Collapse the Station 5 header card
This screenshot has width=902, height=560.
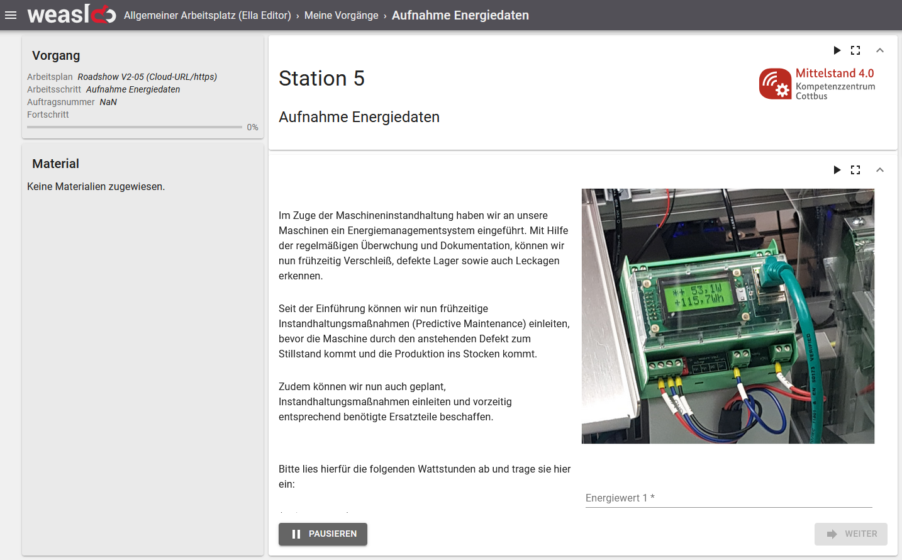[880, 50]
